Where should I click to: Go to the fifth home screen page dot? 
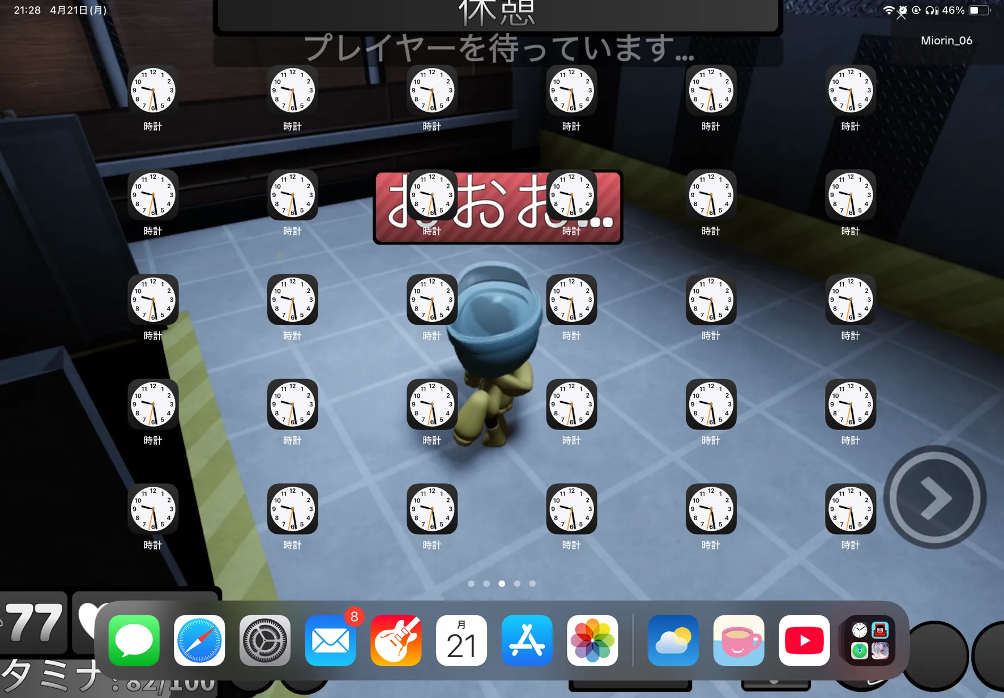(532, 584)
